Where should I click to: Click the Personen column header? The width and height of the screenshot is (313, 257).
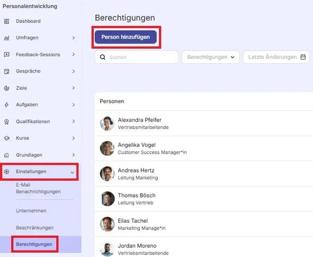point(112,101)
